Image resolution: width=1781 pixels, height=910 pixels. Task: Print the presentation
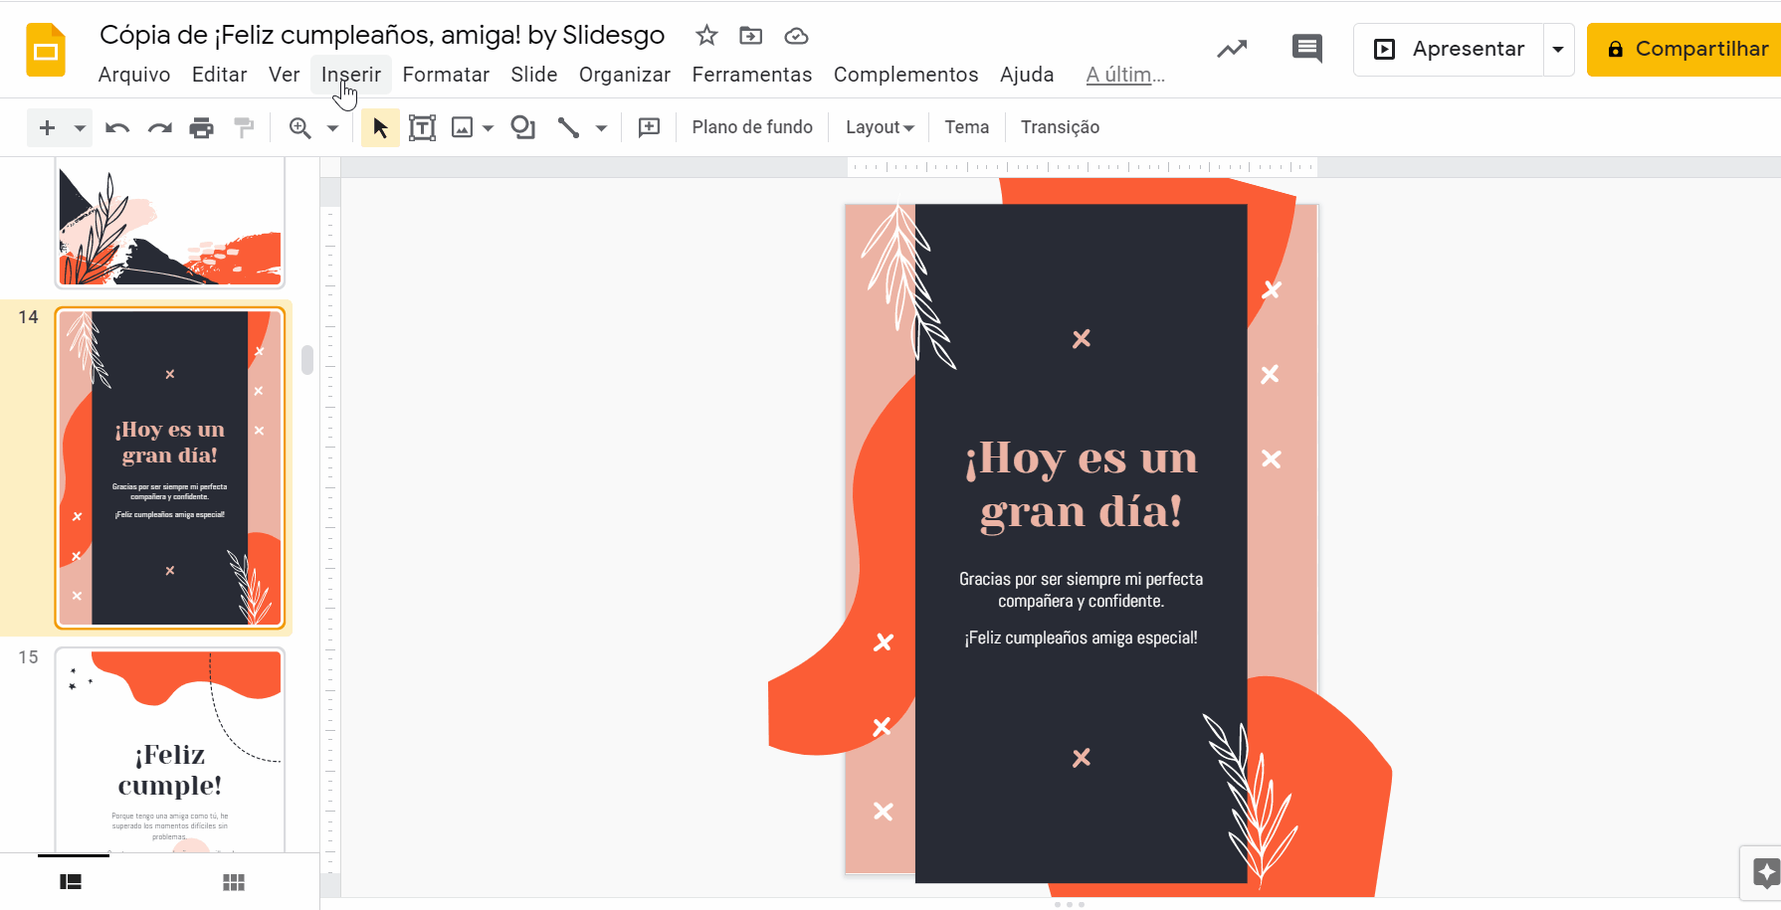click(201, 127)
